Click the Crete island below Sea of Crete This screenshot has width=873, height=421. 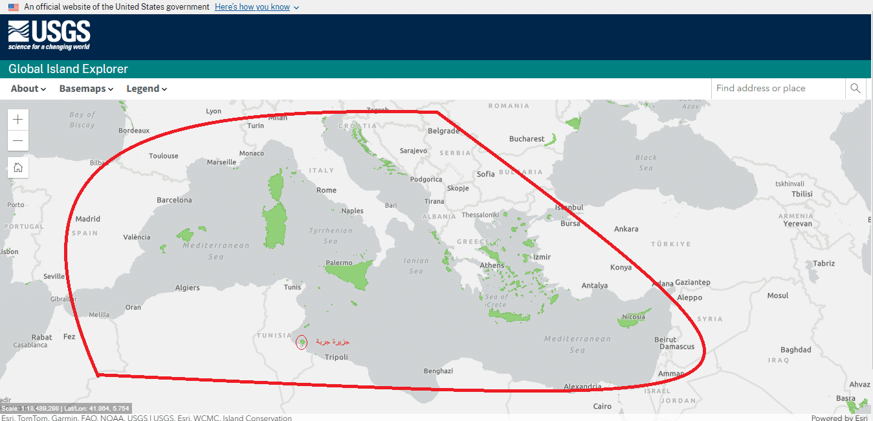tap(509, 316)
